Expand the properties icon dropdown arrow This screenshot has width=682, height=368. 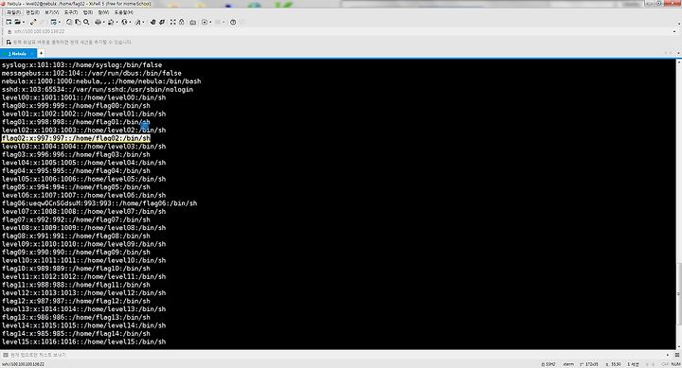click(60, 22)
